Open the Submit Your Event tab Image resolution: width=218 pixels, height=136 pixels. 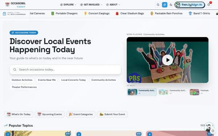(112, 114)
